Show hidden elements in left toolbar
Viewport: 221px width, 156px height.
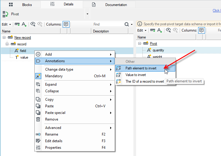pyautogui.click(x=33, y=24)
